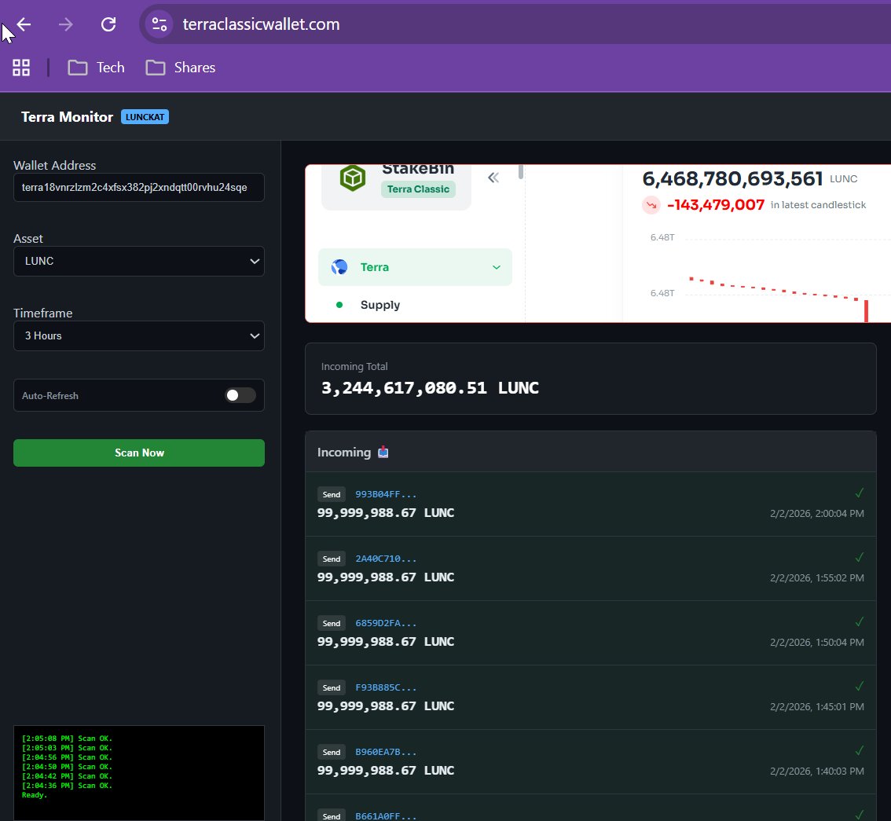This screenshot has height=821, width=891.
Task: Open transaction hash B960EA7B...
Action: tap(386, 752)
